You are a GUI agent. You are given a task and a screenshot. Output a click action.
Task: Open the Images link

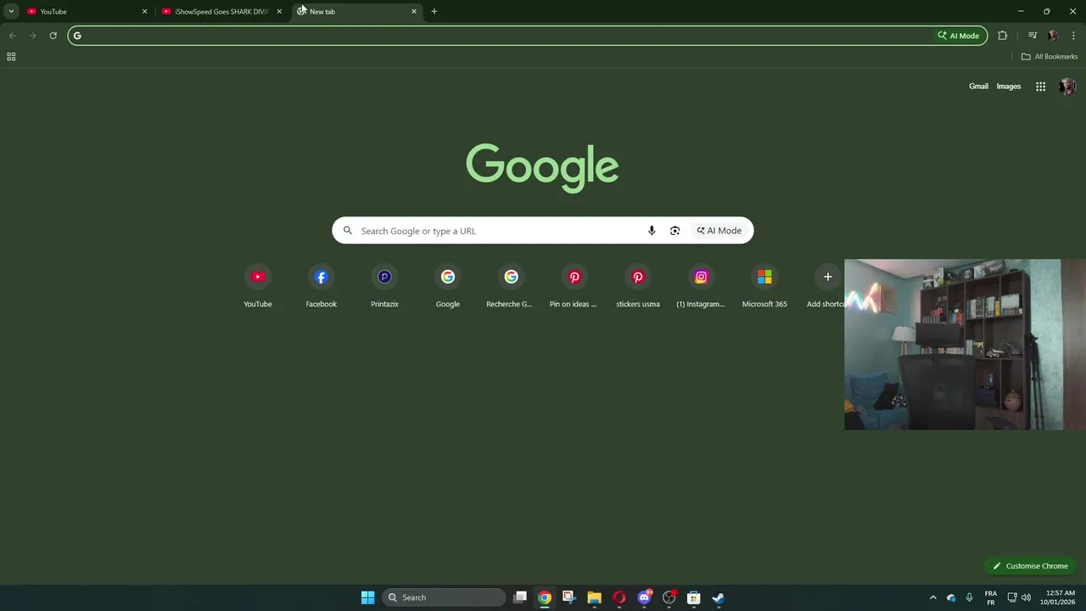pos(1009,87)
